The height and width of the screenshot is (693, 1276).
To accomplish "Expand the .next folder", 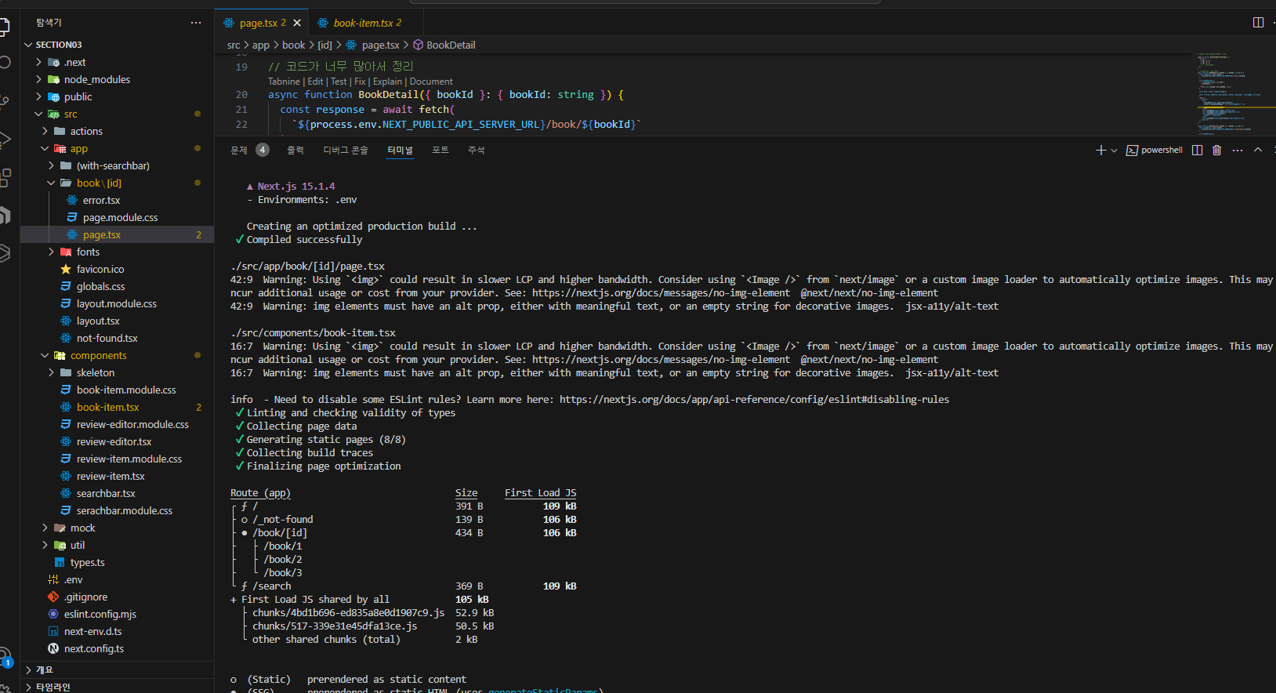I will pyautogui.click(x=117, y=62).
